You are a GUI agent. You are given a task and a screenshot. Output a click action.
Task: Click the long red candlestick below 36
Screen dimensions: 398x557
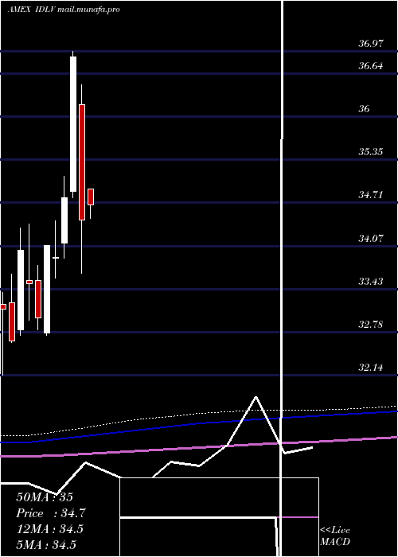point(82,162)
